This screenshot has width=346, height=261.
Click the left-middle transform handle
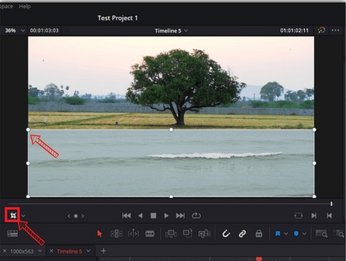pos(28,163)
